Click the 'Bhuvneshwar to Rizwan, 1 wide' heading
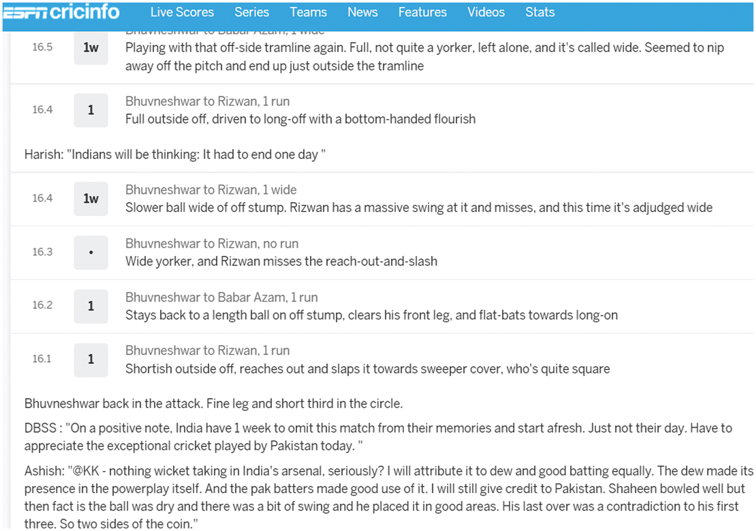This screenshot has height=531, width=756. click(x=211, y=190)
